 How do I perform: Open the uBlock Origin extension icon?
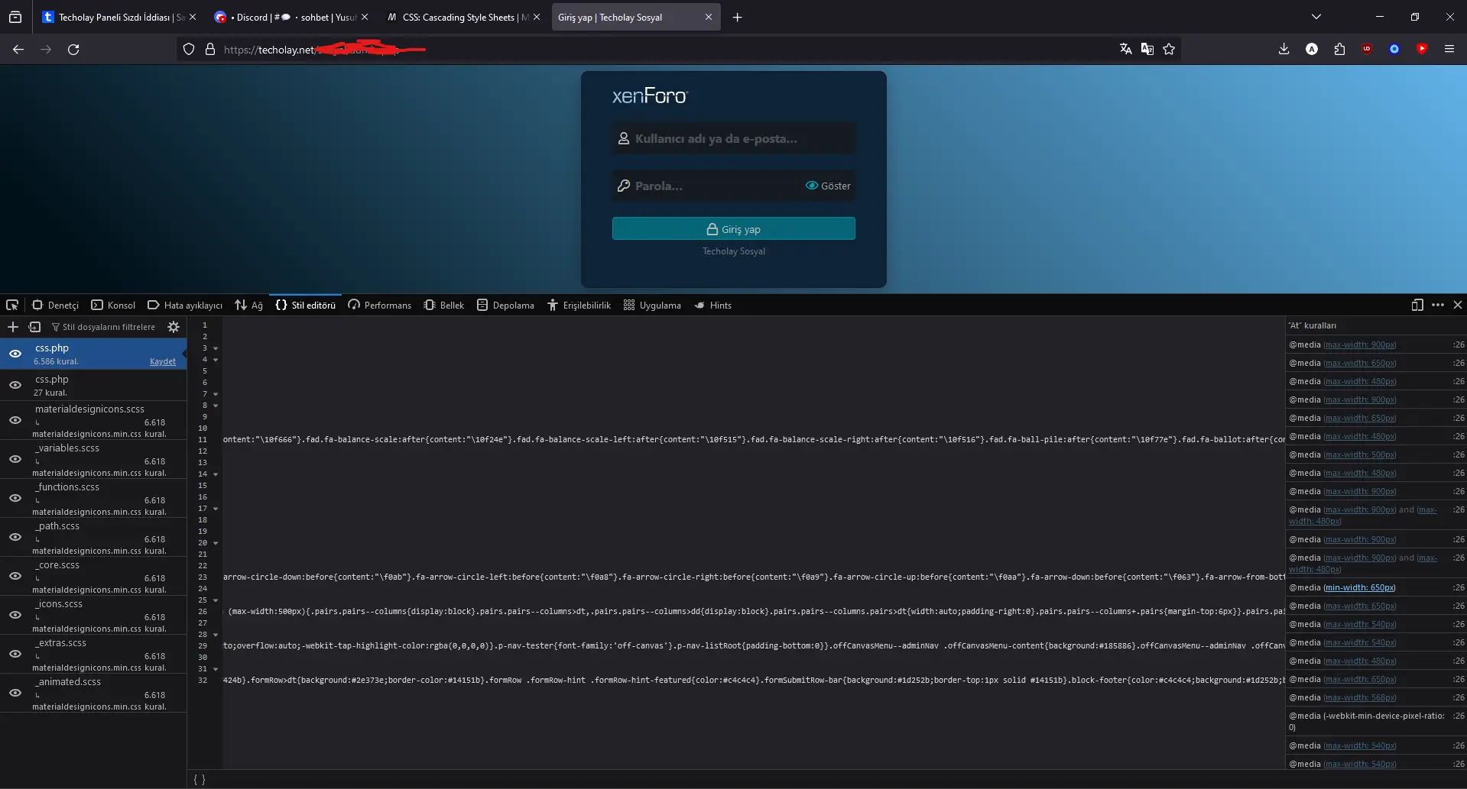[x=1367, y=49]
